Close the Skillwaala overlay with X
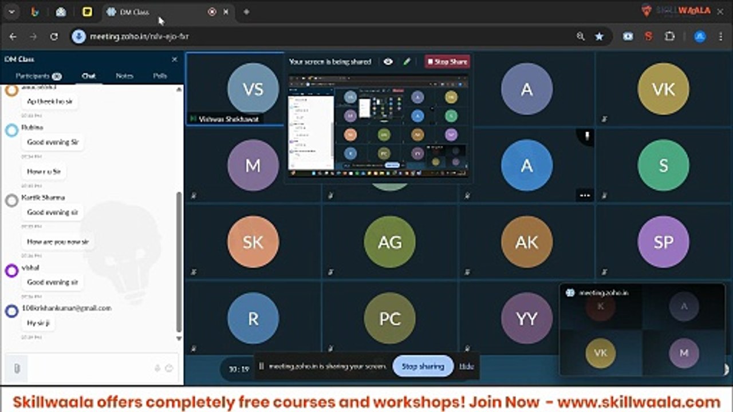 pos(720,10)
